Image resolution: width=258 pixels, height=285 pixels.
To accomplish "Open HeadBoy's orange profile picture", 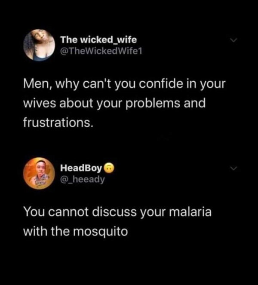I will click(39, 173).
